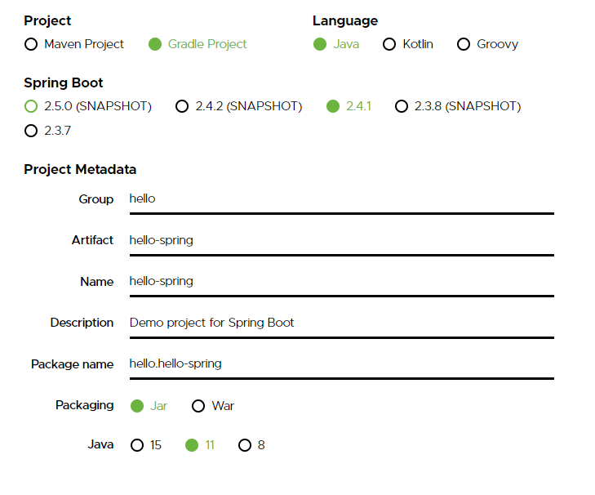Edit the Description field

point(341,323)
